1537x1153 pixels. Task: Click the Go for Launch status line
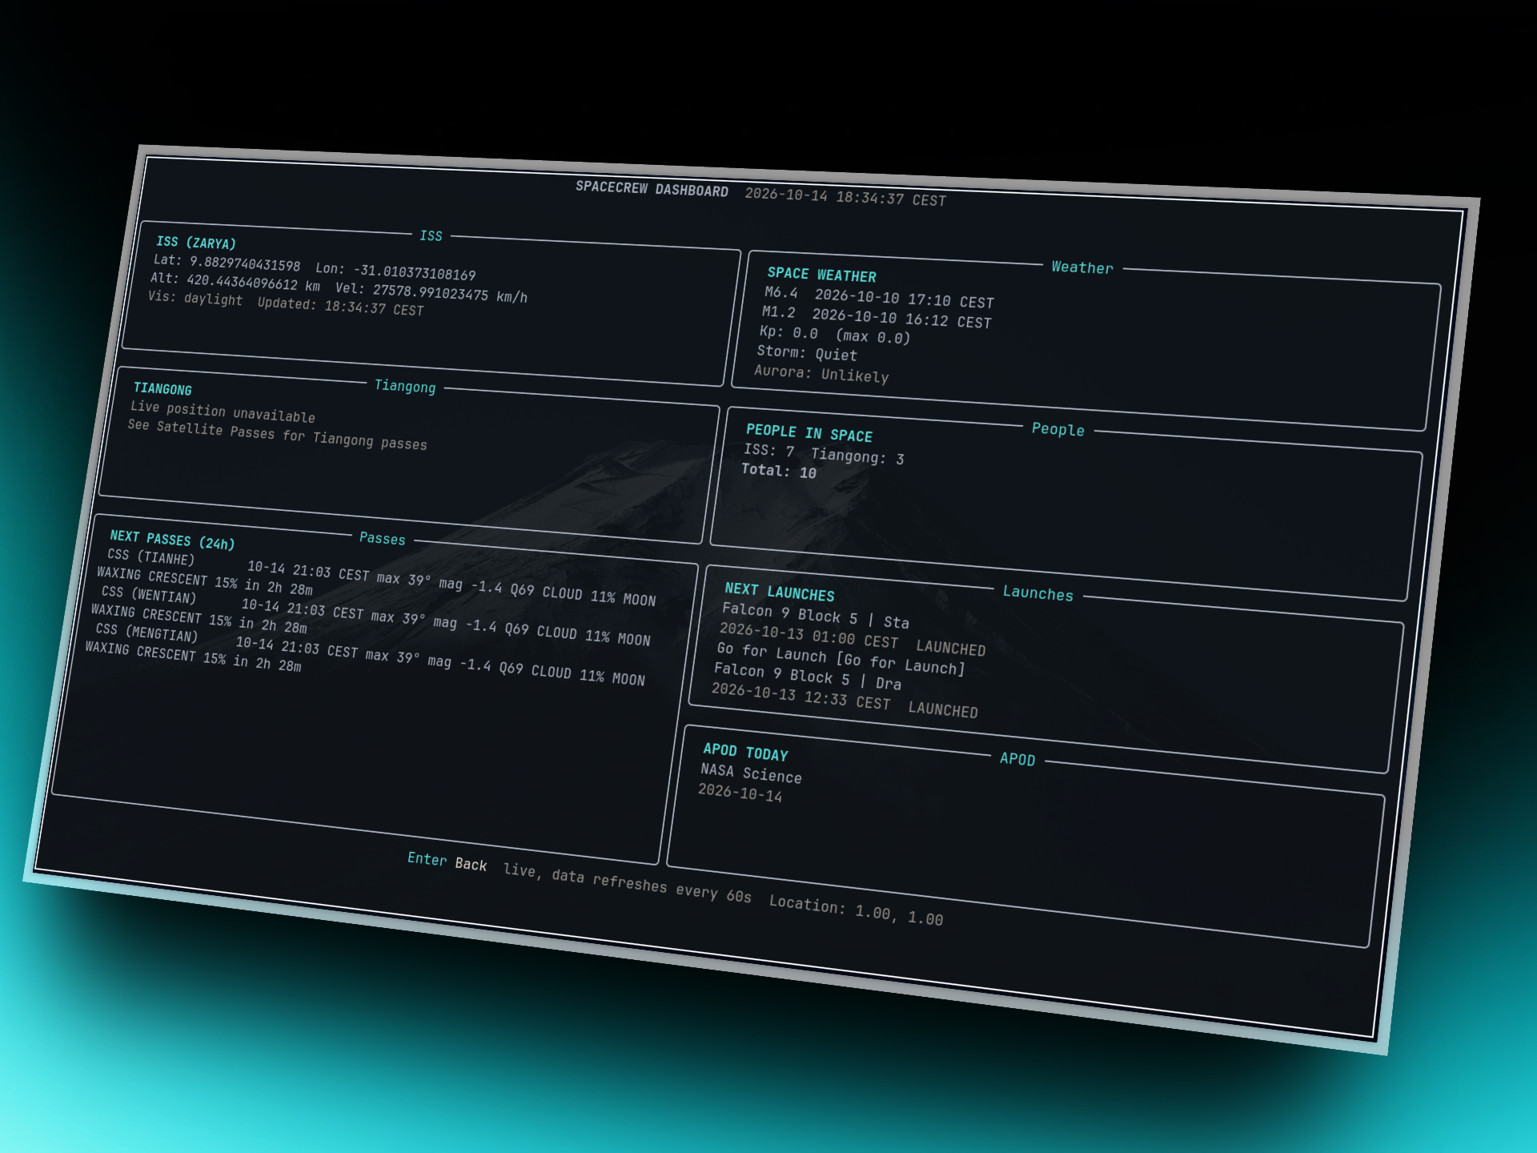[x=841, y=658]
